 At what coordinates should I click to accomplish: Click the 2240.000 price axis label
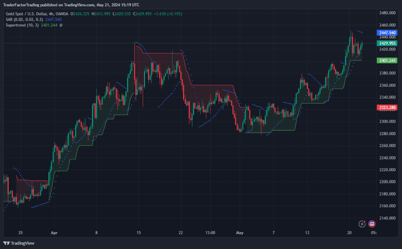coord(387,158)
